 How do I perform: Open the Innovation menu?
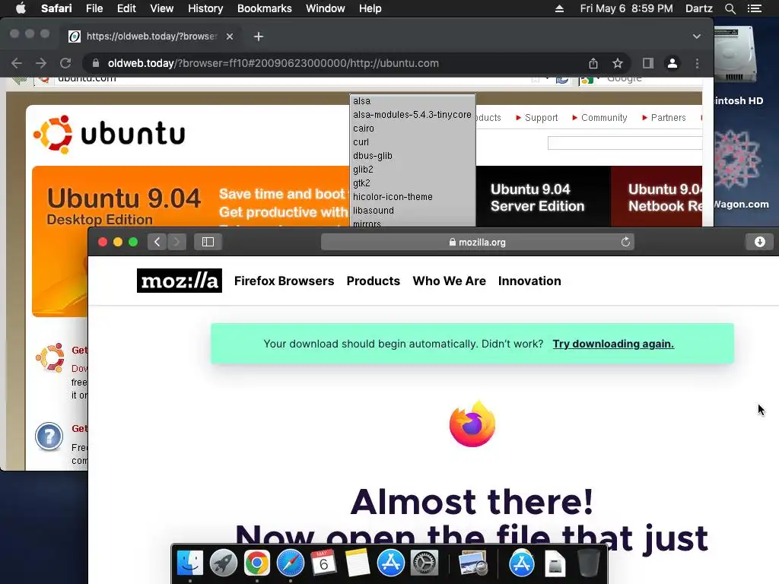click(529, 281)
